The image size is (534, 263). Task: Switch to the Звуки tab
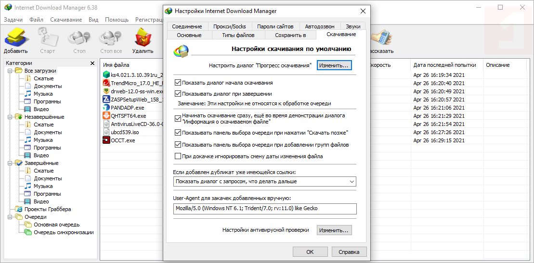(353, 26)
